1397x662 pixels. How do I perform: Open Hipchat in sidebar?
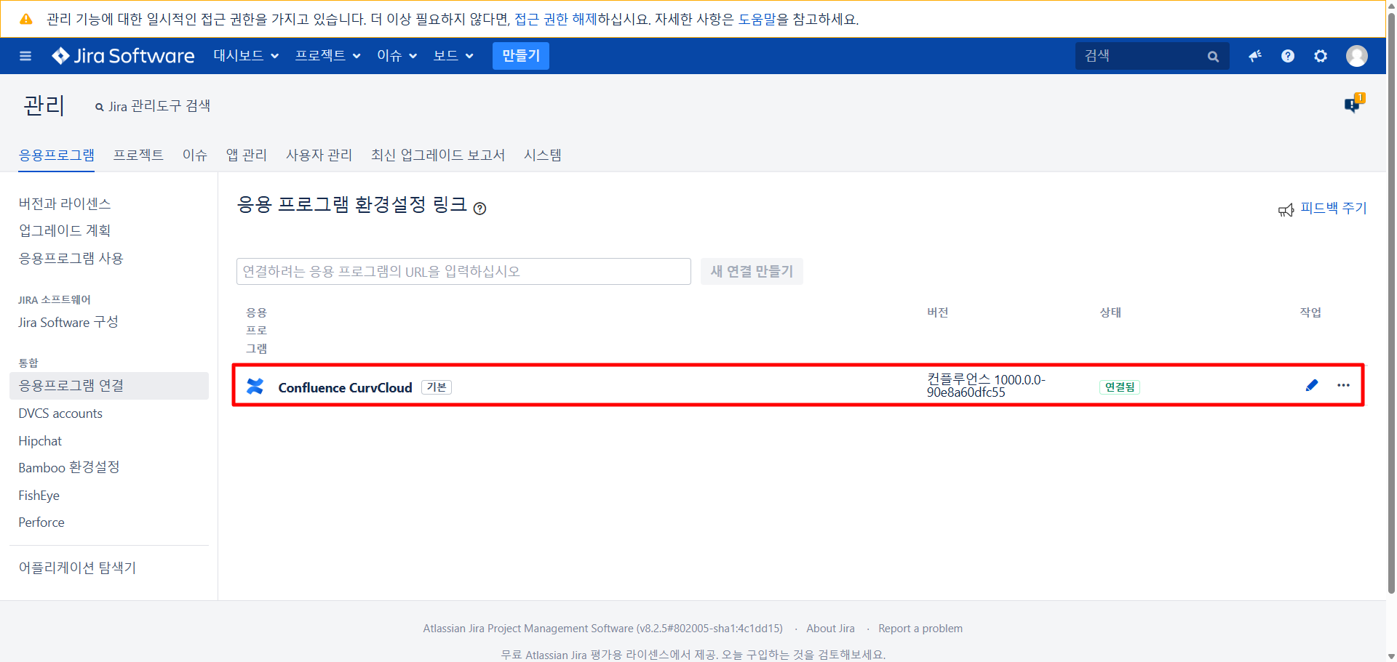click(40, 441)
